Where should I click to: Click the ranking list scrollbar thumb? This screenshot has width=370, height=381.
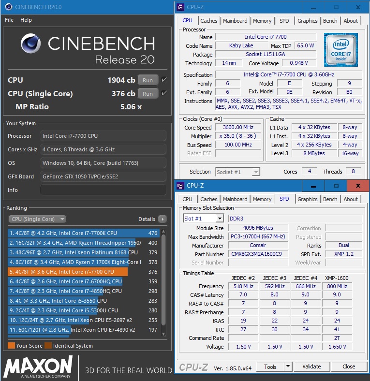coord(163,280)
